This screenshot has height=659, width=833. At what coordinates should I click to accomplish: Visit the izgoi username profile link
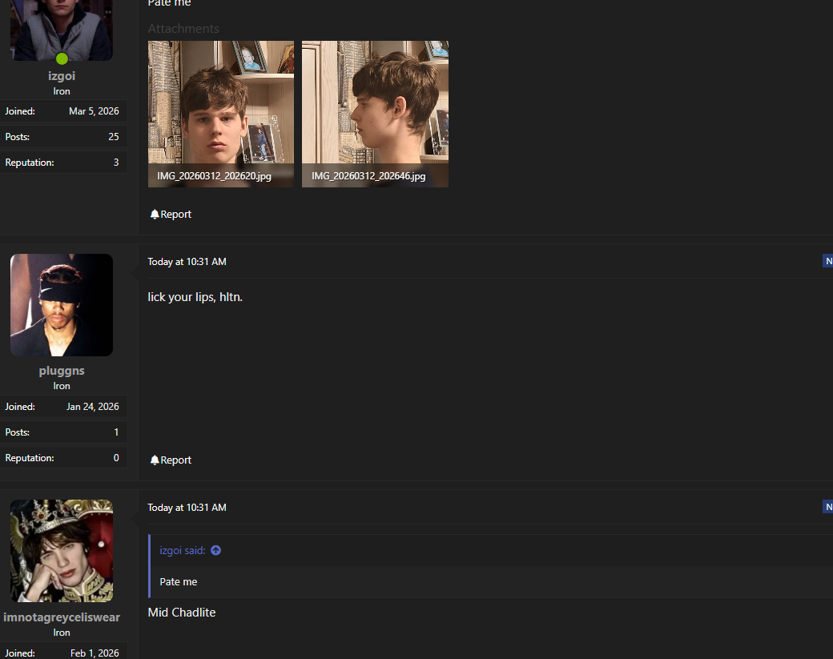pos(62,76)
